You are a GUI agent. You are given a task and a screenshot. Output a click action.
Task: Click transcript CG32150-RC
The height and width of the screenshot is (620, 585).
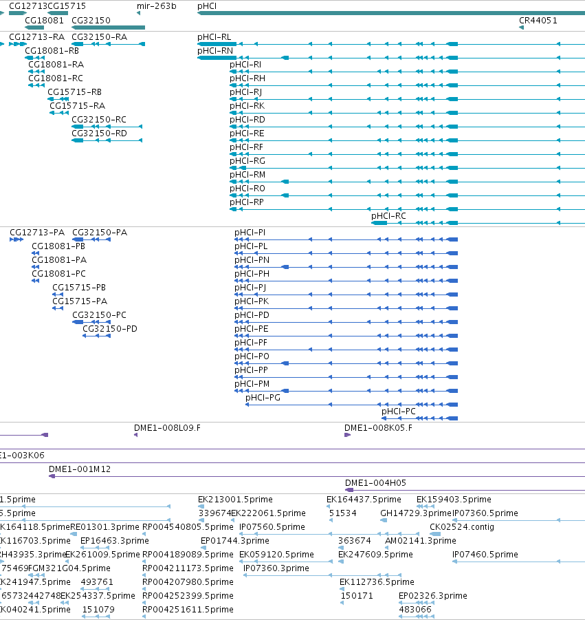(x=99, y=120)
